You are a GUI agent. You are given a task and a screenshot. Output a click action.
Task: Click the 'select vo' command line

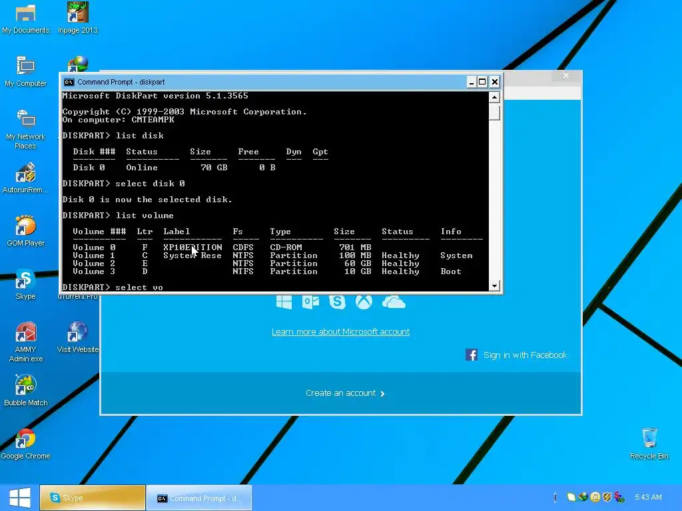pos(112,287)
